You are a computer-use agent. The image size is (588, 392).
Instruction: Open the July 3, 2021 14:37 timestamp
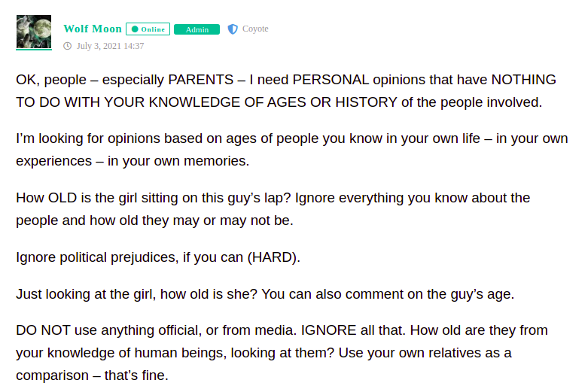(x=110, y=46)
